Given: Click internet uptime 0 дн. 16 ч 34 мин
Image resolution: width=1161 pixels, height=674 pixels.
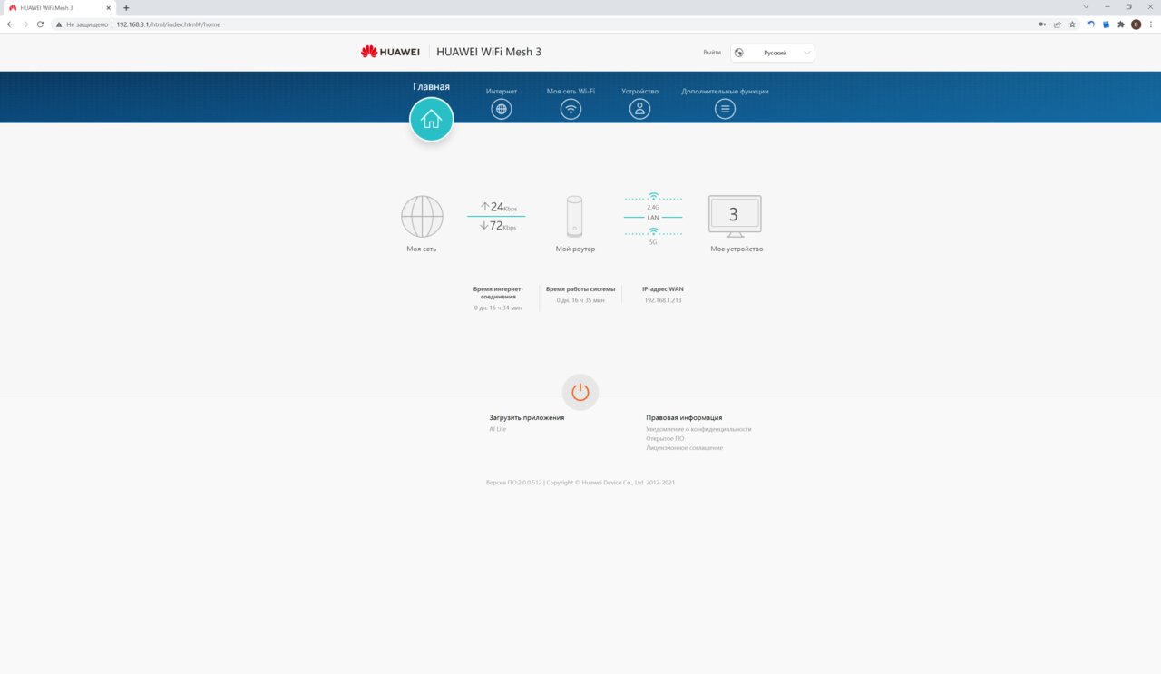Looking at the screenshot, I should [498, 308].
